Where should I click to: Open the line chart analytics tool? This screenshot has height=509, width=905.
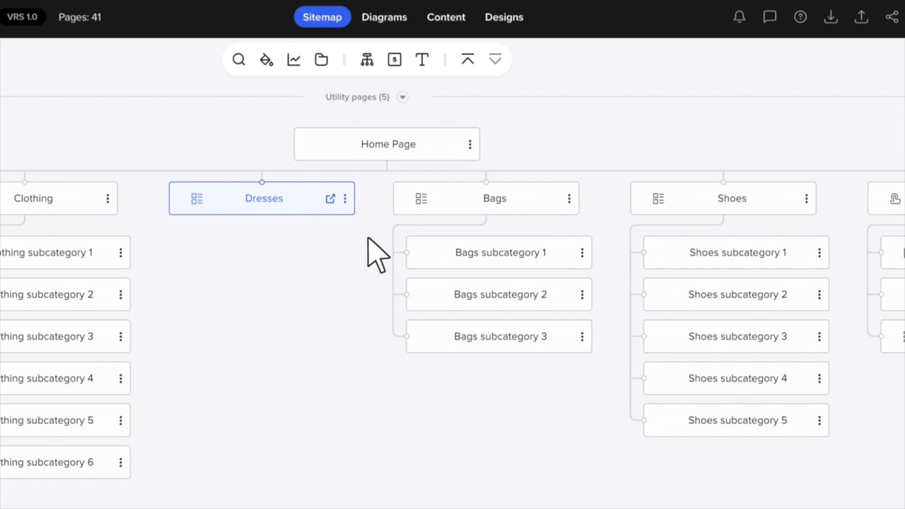pos(294,59)
